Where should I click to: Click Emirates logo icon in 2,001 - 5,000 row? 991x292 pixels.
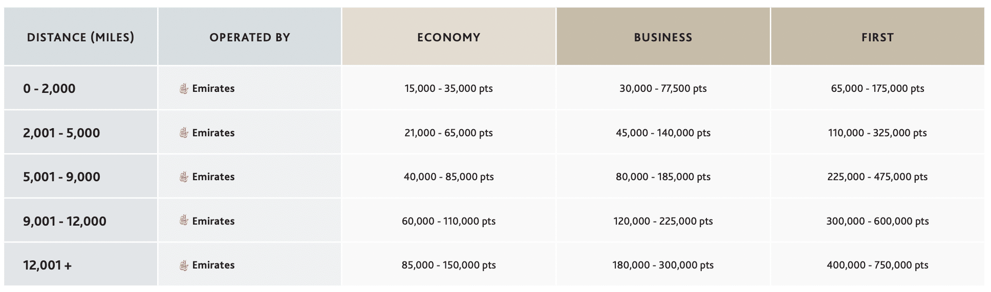(184, 133)
